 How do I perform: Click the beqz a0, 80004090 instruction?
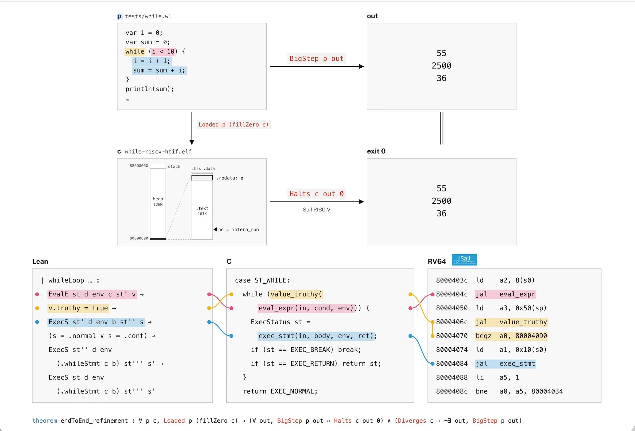click(x=511, y=336)
